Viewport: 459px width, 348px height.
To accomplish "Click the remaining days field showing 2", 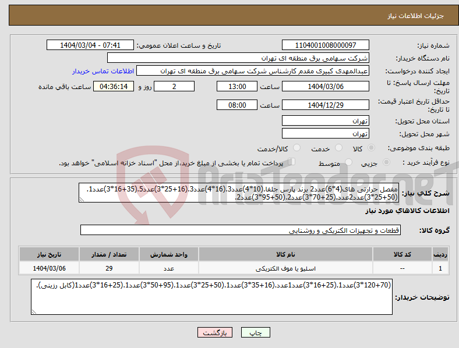I will point(174,87).
